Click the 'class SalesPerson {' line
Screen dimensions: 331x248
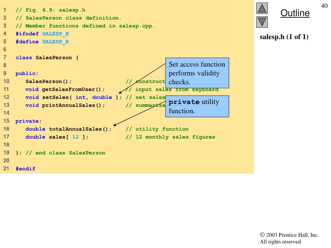47,57
